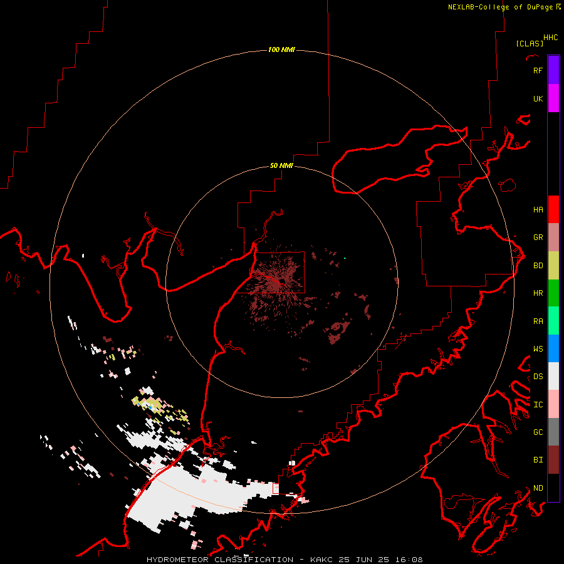Image resolution: width=564 pixels, height=564 pixels.
Task: Select the GC gray legend swatch
Action: (553, 432)
